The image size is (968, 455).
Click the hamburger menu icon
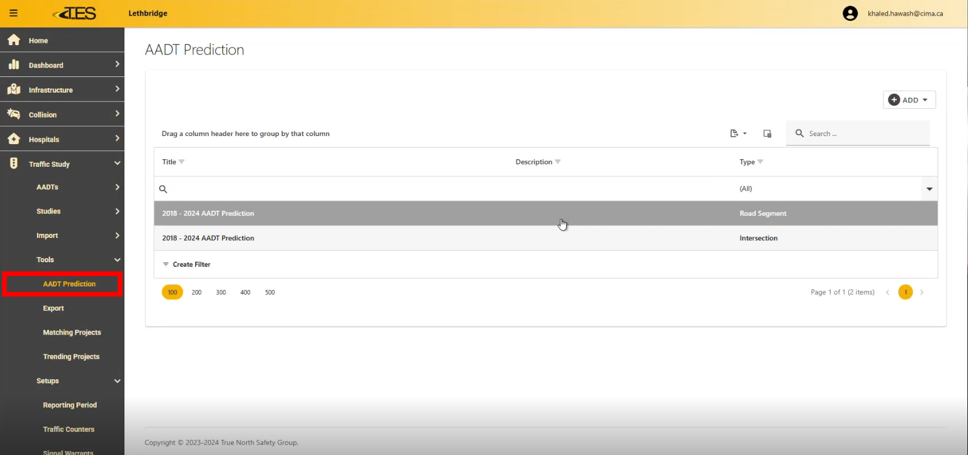(13, 13)
